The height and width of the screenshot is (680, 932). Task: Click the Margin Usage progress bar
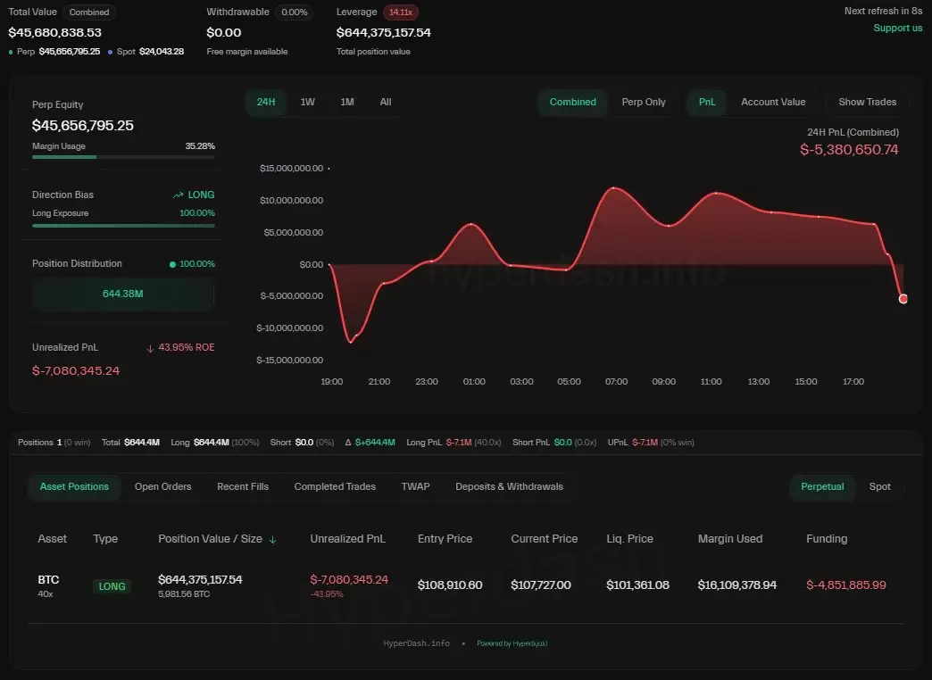(123, 157)
